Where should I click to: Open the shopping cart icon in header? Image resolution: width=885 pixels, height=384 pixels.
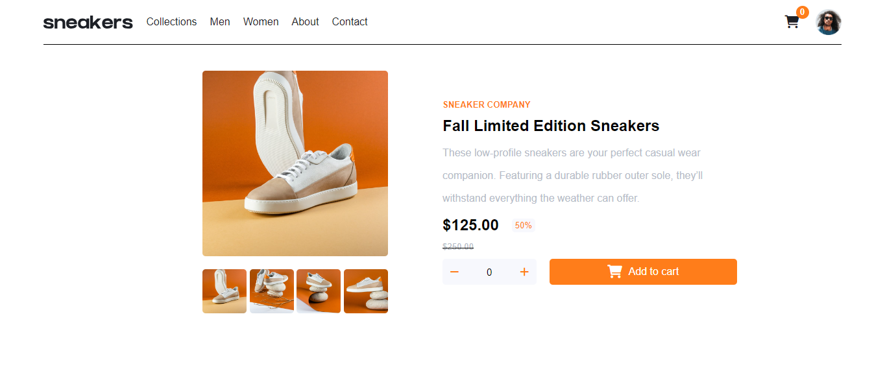[x=792, y=22]
